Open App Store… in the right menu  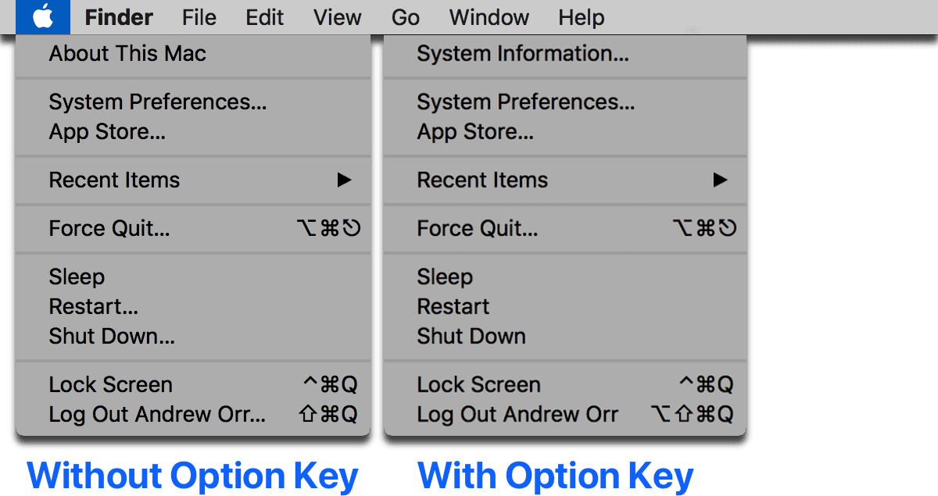pos(474,132)
